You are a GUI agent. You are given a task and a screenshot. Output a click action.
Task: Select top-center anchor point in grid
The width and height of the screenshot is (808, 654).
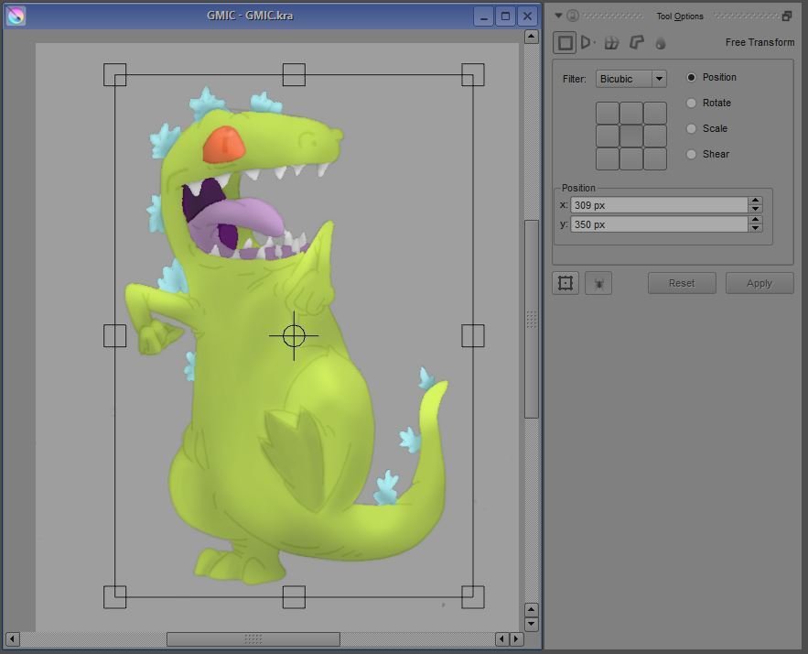click(631, 113)
